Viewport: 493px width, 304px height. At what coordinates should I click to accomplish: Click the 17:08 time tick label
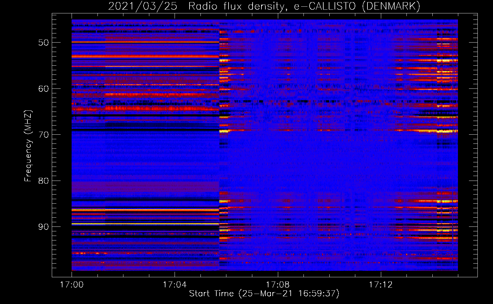278,285
